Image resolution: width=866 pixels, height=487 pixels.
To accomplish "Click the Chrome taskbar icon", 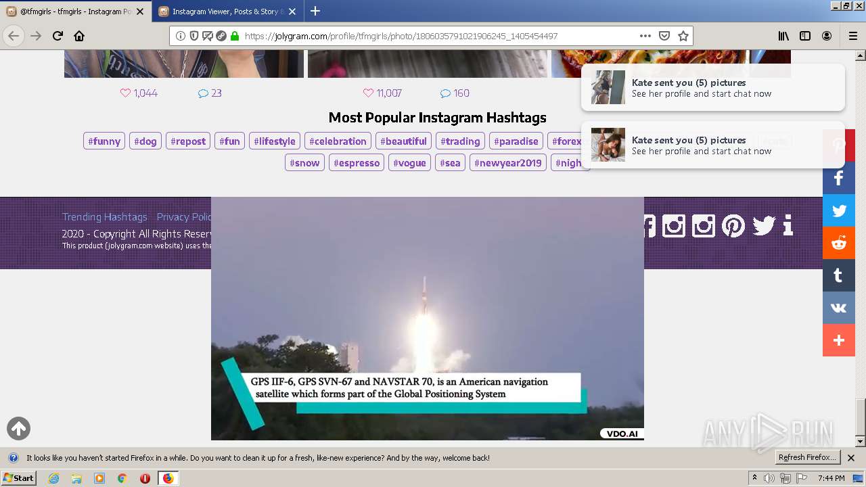I will point(122,478).
